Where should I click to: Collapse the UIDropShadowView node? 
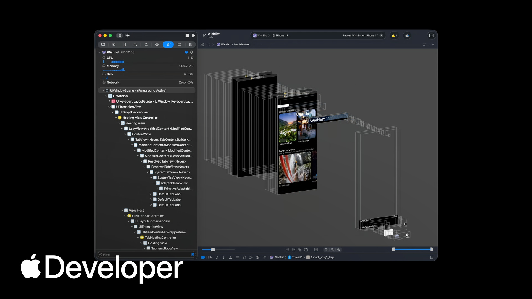(113, 112)
